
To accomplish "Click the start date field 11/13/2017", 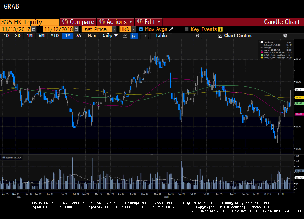I will [16, 29].
